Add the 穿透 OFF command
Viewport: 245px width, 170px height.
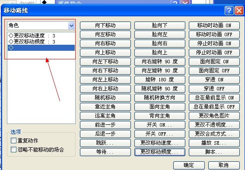pyautogui.click(x=214, y=89)
